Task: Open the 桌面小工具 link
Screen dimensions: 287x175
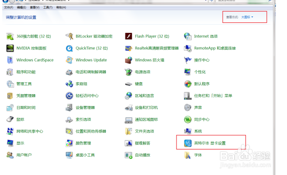Action: coord(85,155)
